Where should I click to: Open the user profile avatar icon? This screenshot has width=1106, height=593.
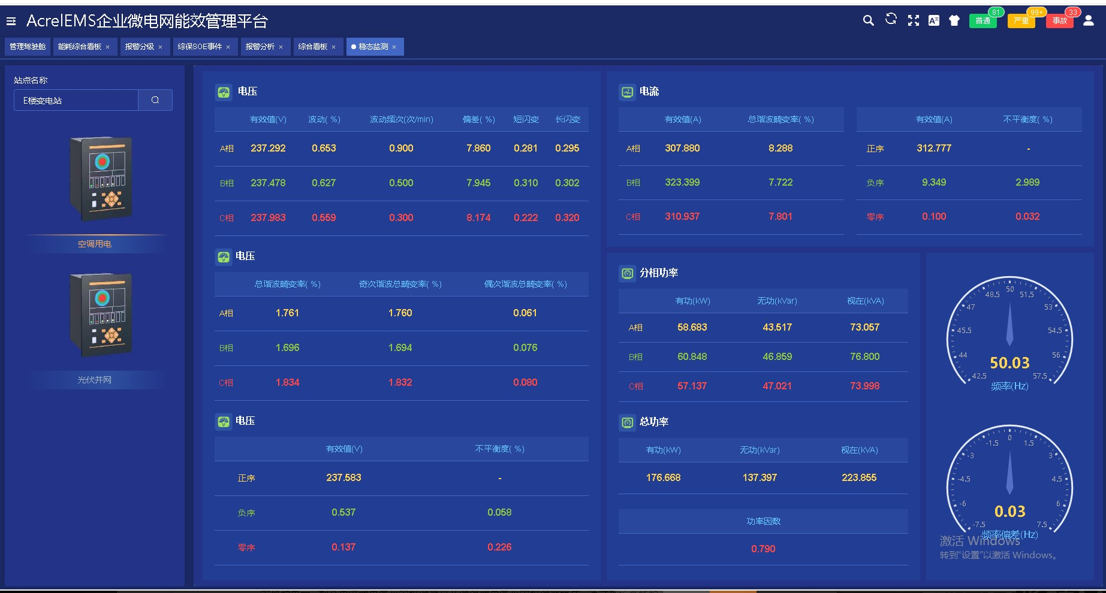pyautogui.click(x=1089, y=21)
